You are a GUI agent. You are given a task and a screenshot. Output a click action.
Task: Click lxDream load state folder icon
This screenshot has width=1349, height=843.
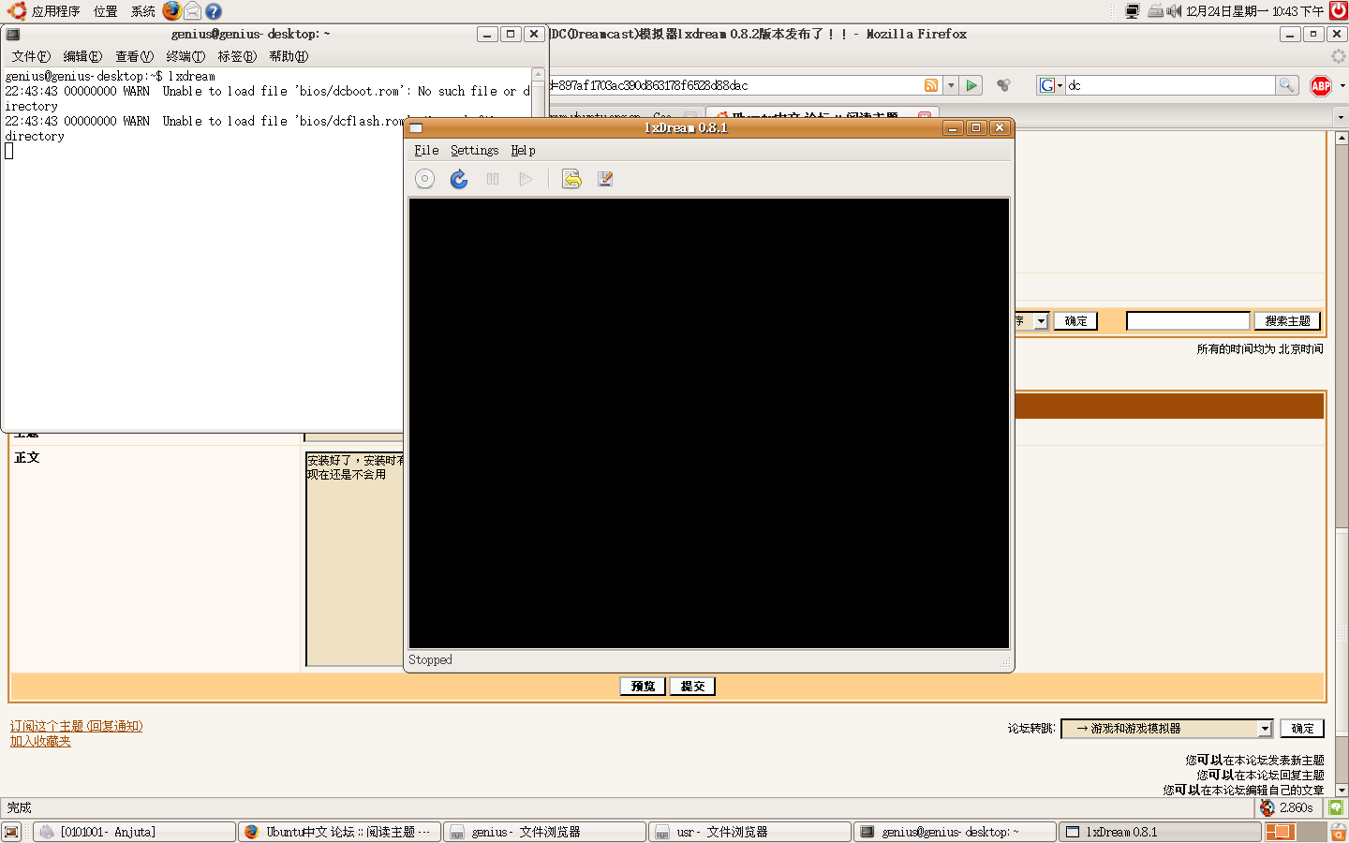[x=571, y=179]
